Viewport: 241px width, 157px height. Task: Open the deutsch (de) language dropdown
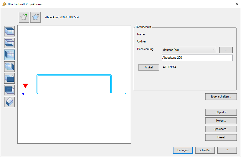[x=188, y=50]
